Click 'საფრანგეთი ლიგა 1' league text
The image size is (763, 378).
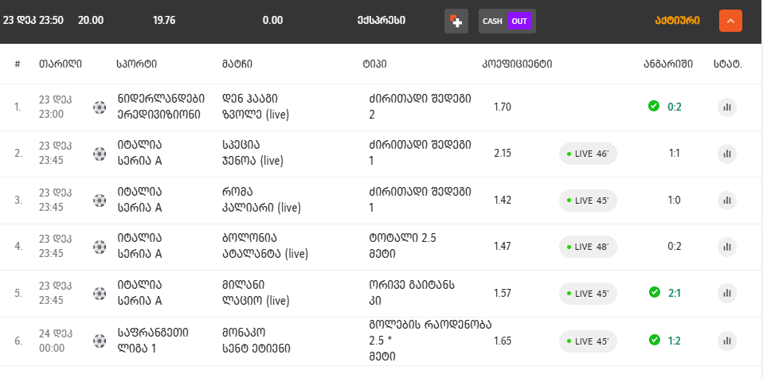click(x=153, y=341)
